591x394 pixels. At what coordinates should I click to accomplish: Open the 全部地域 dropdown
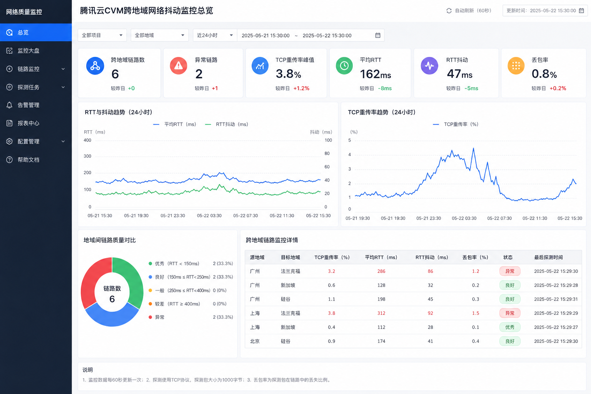pos(160,35)
